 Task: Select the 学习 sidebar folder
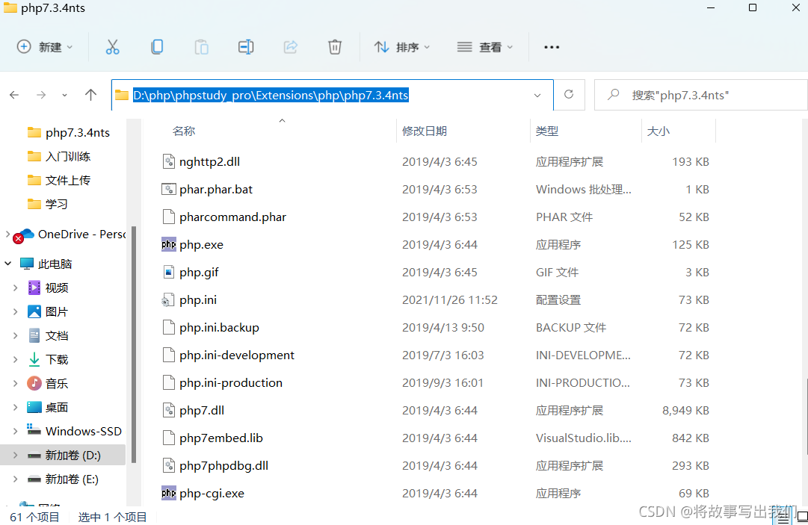pos(48,205)
